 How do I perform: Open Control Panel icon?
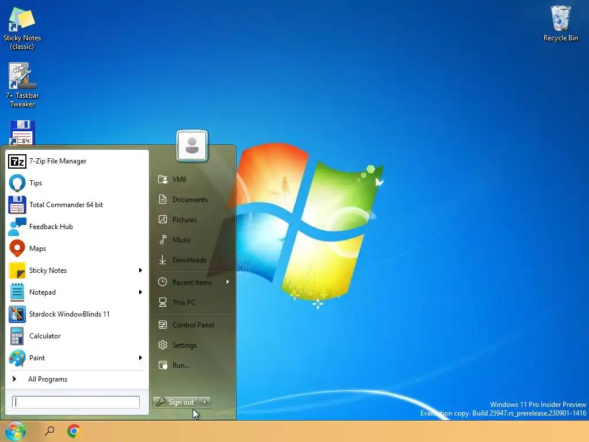[163, 325]
